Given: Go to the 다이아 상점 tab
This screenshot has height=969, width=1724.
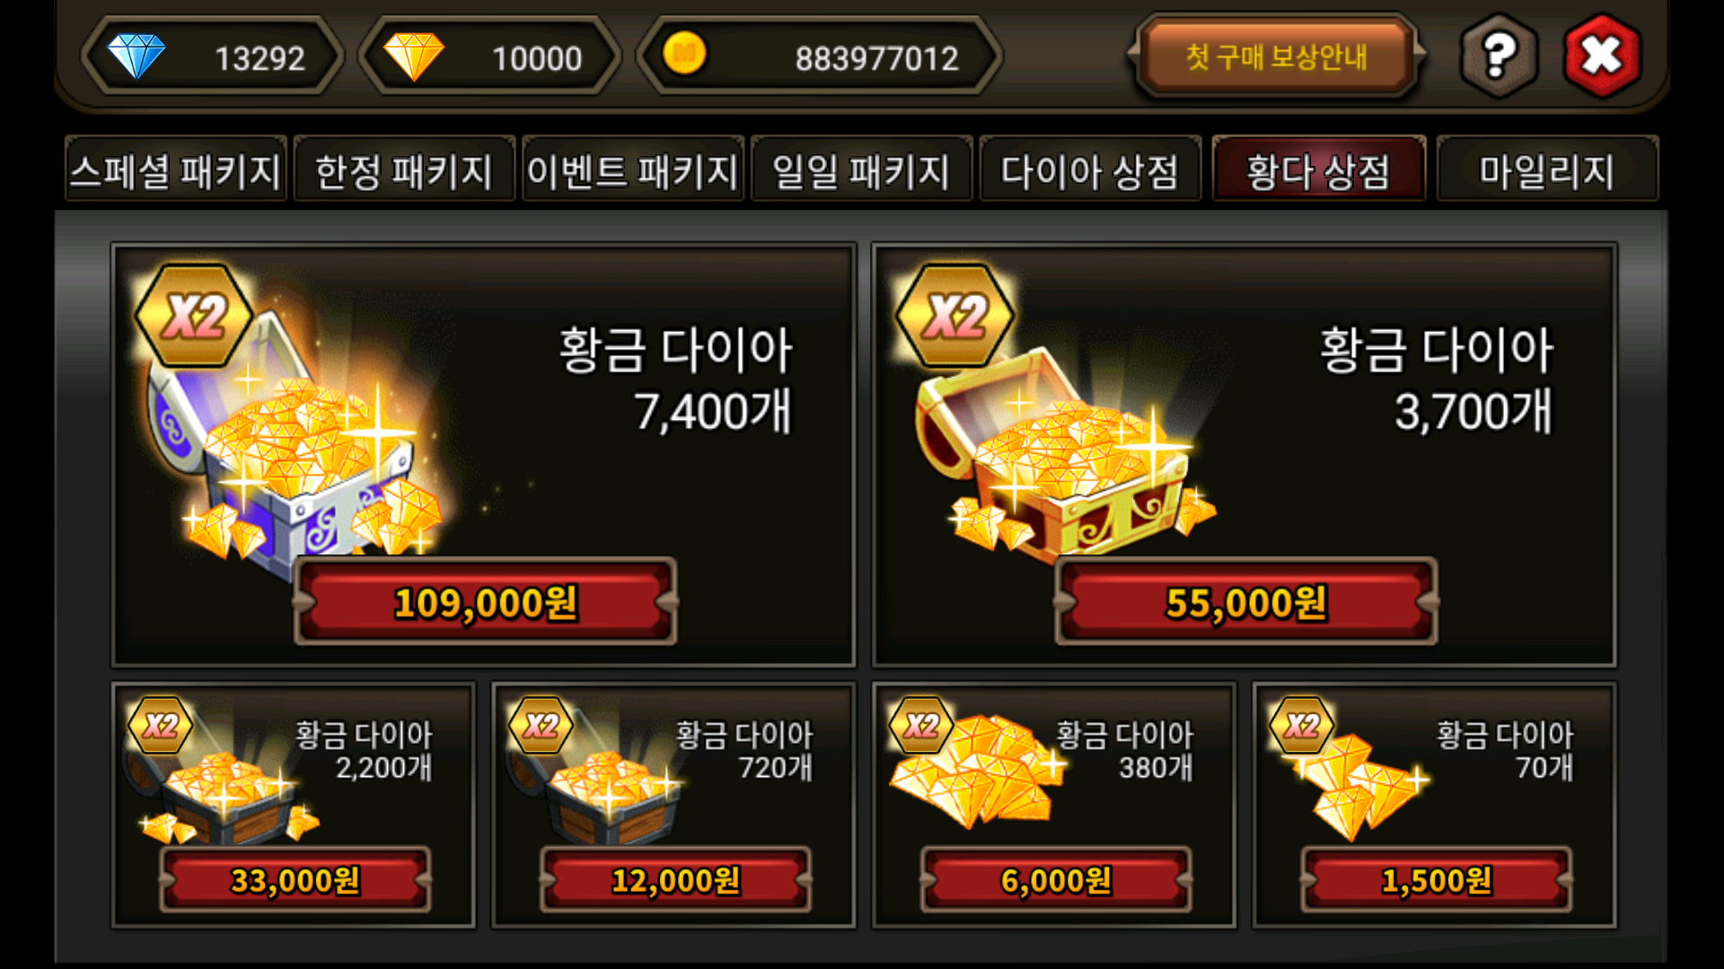Looking at the screenshot, I should [x=1090, y=170].
